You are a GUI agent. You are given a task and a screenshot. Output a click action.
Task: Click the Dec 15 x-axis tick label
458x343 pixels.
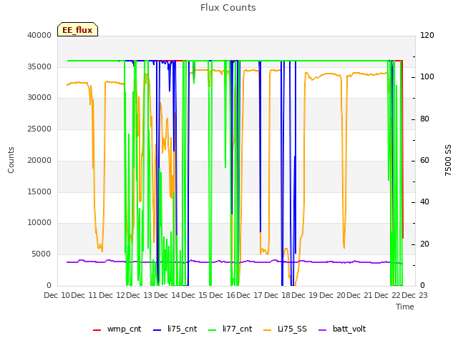(x=195, y=295)
